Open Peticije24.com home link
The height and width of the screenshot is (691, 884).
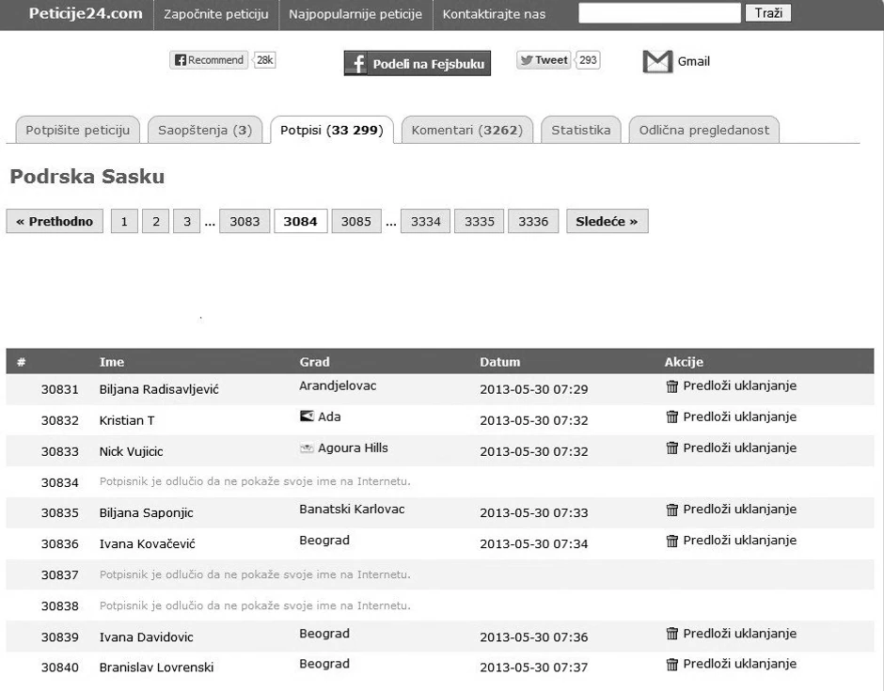(x=86, y=13)
